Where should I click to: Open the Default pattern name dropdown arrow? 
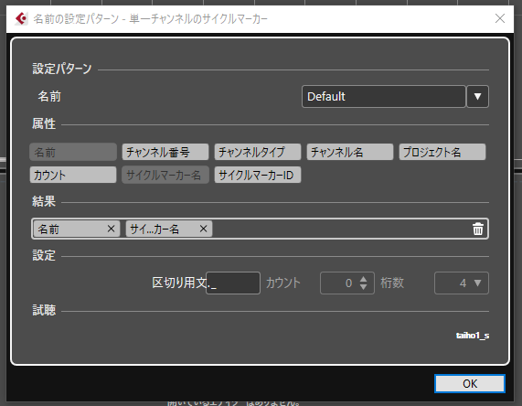point(478,97)
